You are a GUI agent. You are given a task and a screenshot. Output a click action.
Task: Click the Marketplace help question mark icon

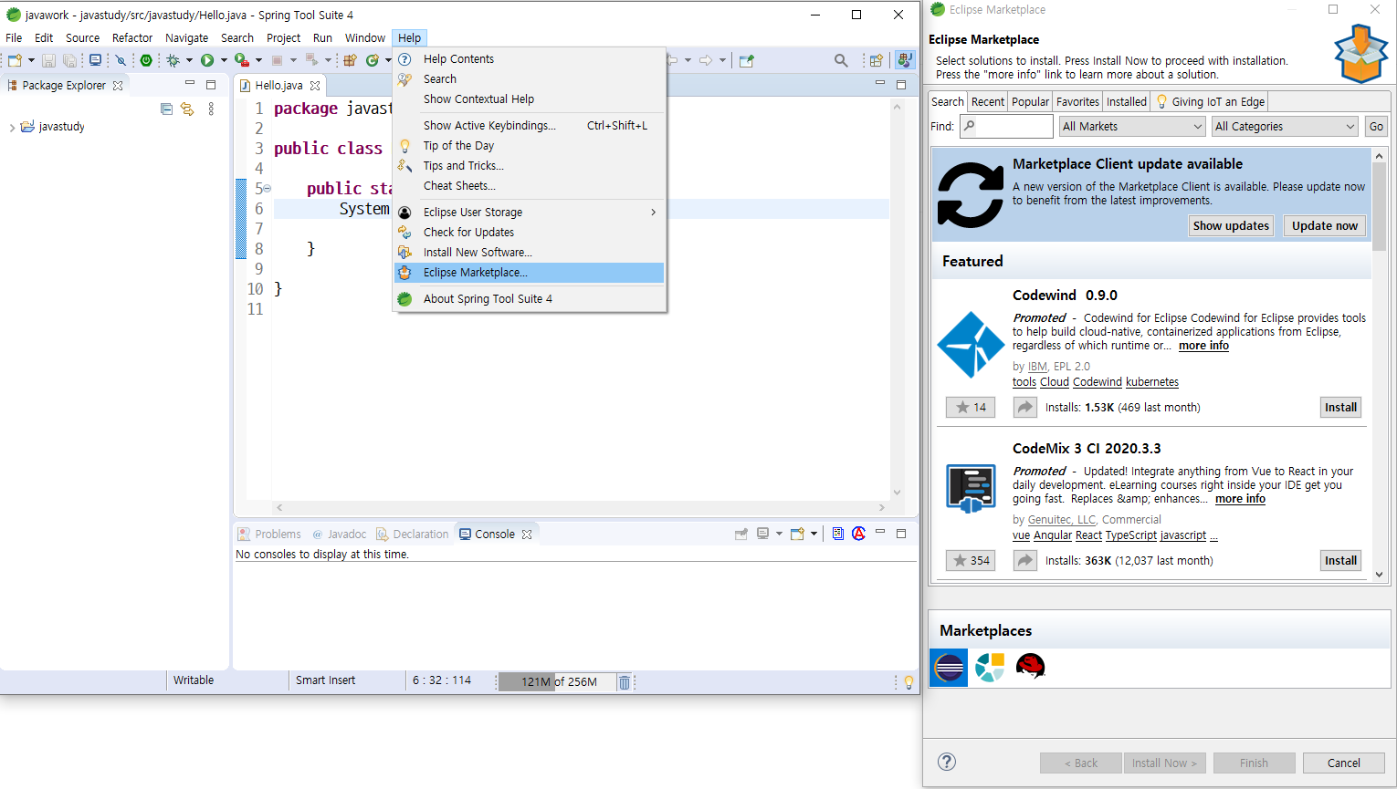pyautogui.click(x=947, y=762)
